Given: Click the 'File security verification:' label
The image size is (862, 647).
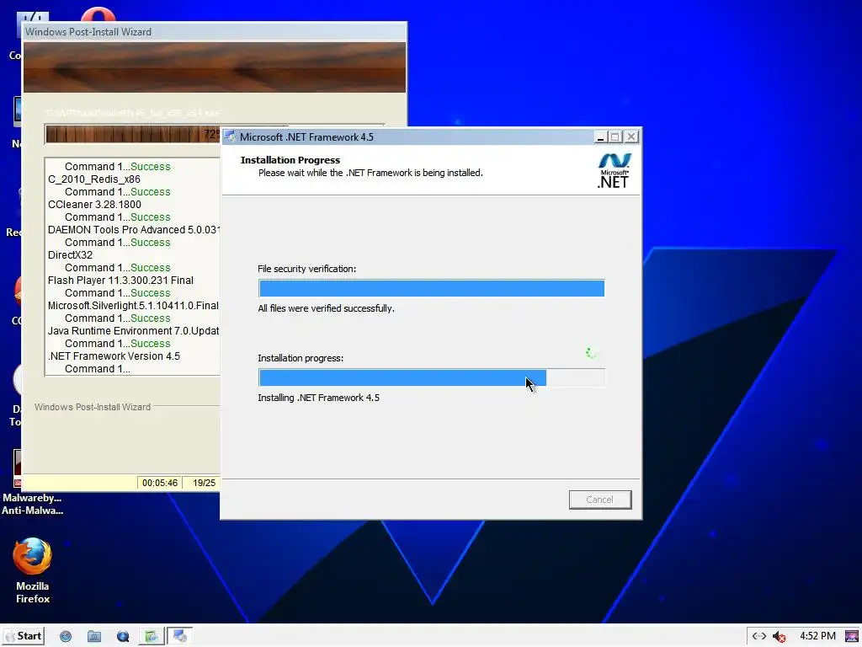Looking at the screenshot, I should (x=306, y=269).
